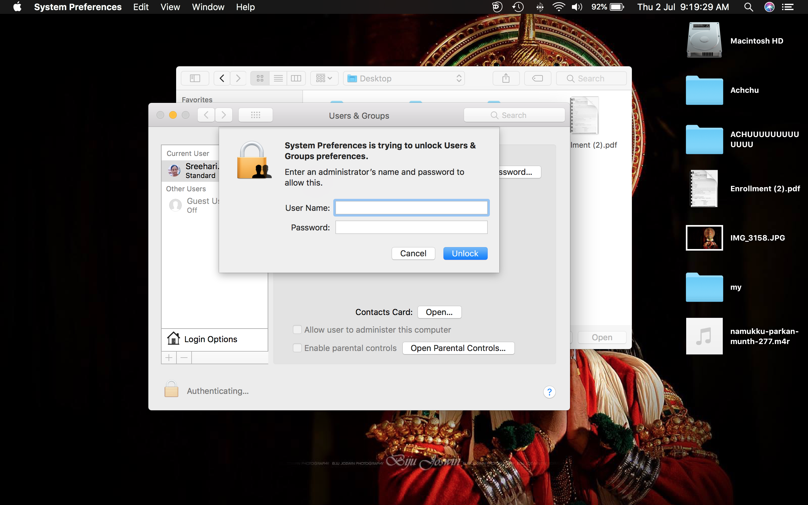Check Allow user to administer this computer
This screenshot has width=808, height=505.
click(297, 330)
